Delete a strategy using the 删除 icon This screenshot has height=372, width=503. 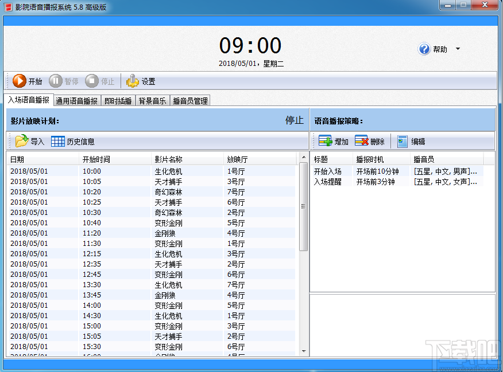click(x=361, y=140)
